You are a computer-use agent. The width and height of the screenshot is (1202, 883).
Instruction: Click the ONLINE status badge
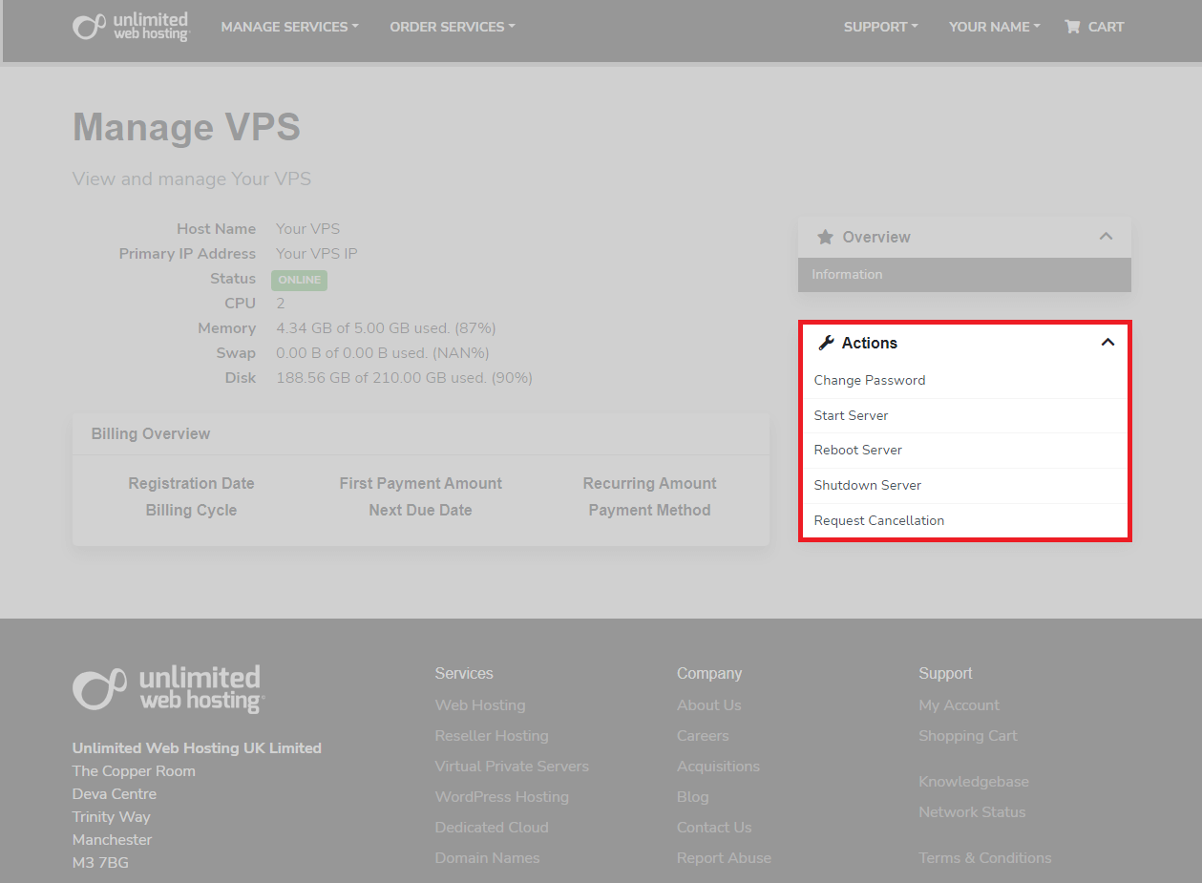tap(299, 280)
